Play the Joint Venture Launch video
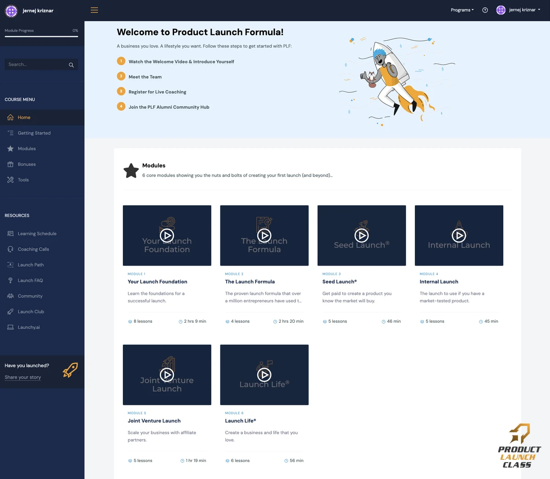The image size is (550, 479). [167, 375]
